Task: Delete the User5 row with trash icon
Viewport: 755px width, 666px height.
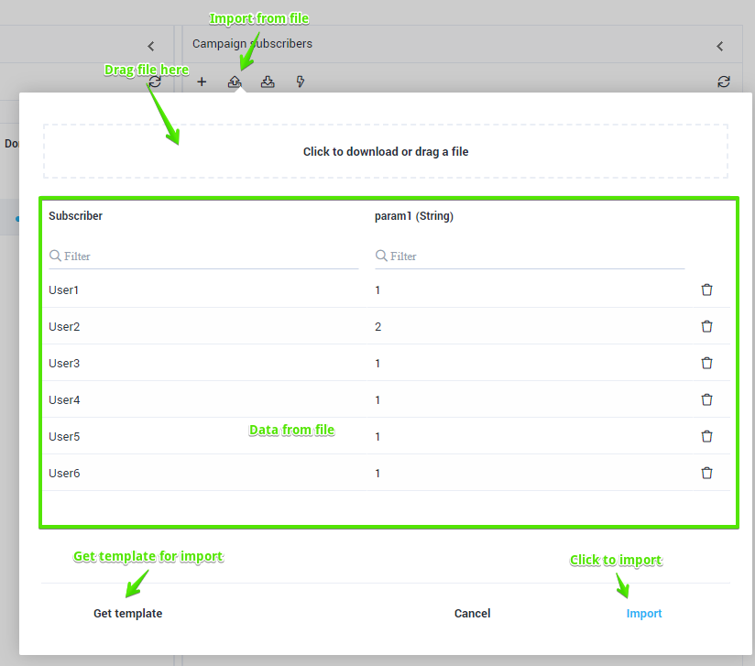Action: pyautogui.click(x=706, y=436)
